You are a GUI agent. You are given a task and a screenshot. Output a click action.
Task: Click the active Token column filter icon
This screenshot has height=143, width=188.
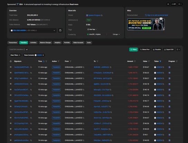pos(160,61)
